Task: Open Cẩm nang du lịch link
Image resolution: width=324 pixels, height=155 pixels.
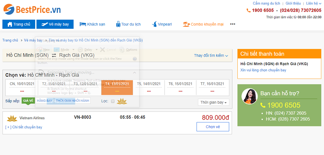Action: click(x=266, y=3)
